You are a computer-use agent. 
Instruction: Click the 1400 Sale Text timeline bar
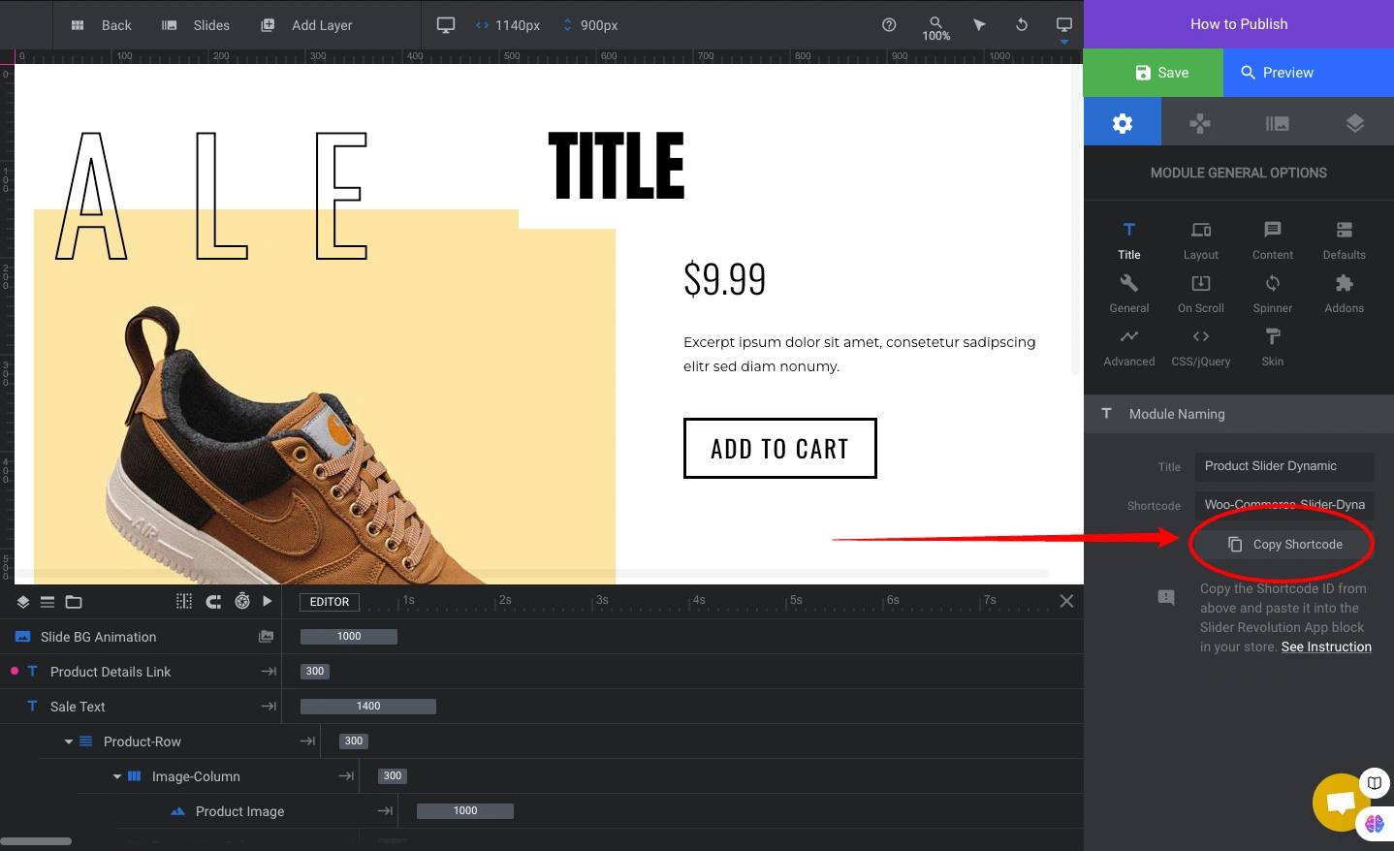click(x=368, y=707)
